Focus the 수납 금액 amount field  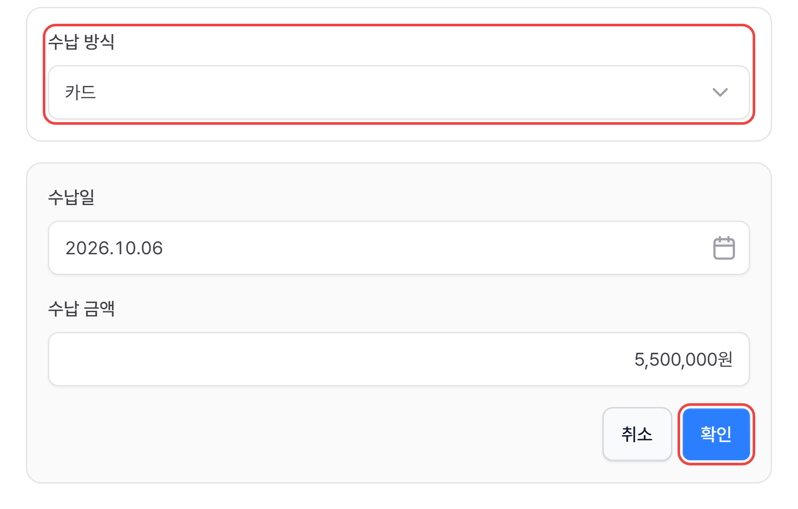(399, 359)
